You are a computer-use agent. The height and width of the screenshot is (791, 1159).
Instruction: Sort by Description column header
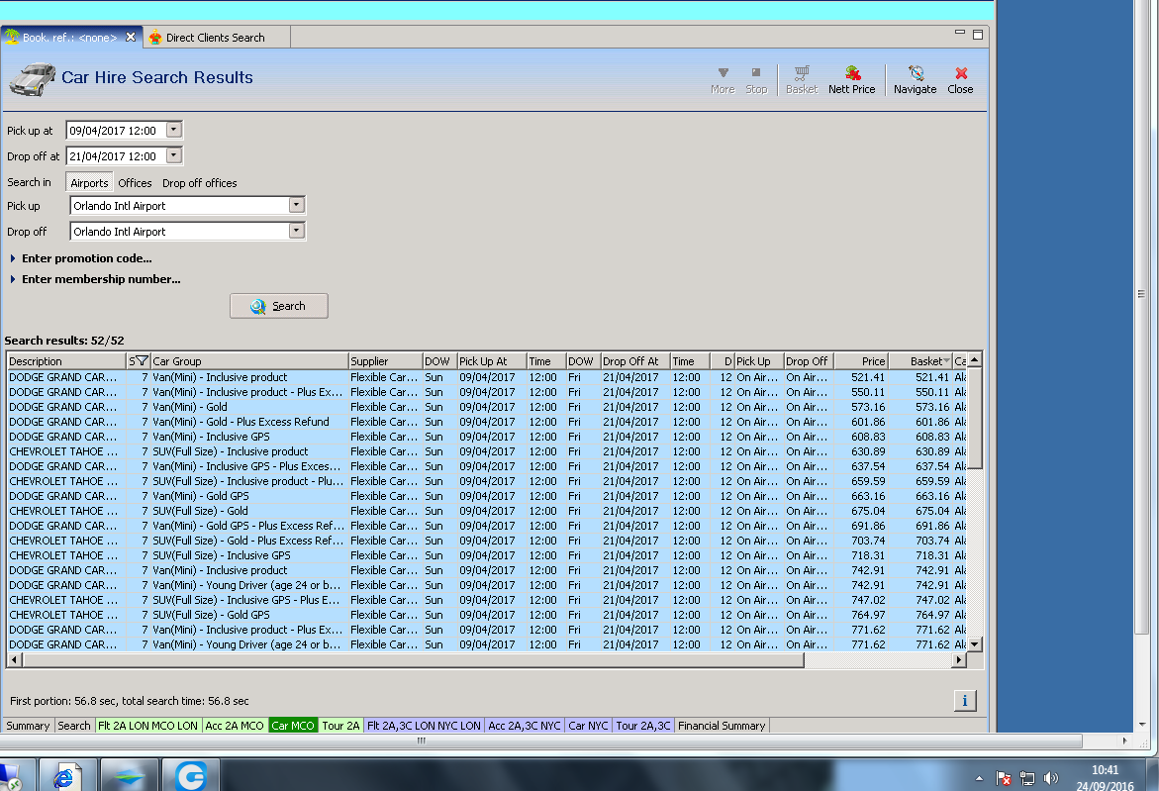66,361
